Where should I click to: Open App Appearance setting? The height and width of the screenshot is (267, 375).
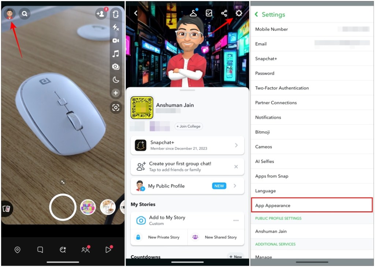point(312,206)
